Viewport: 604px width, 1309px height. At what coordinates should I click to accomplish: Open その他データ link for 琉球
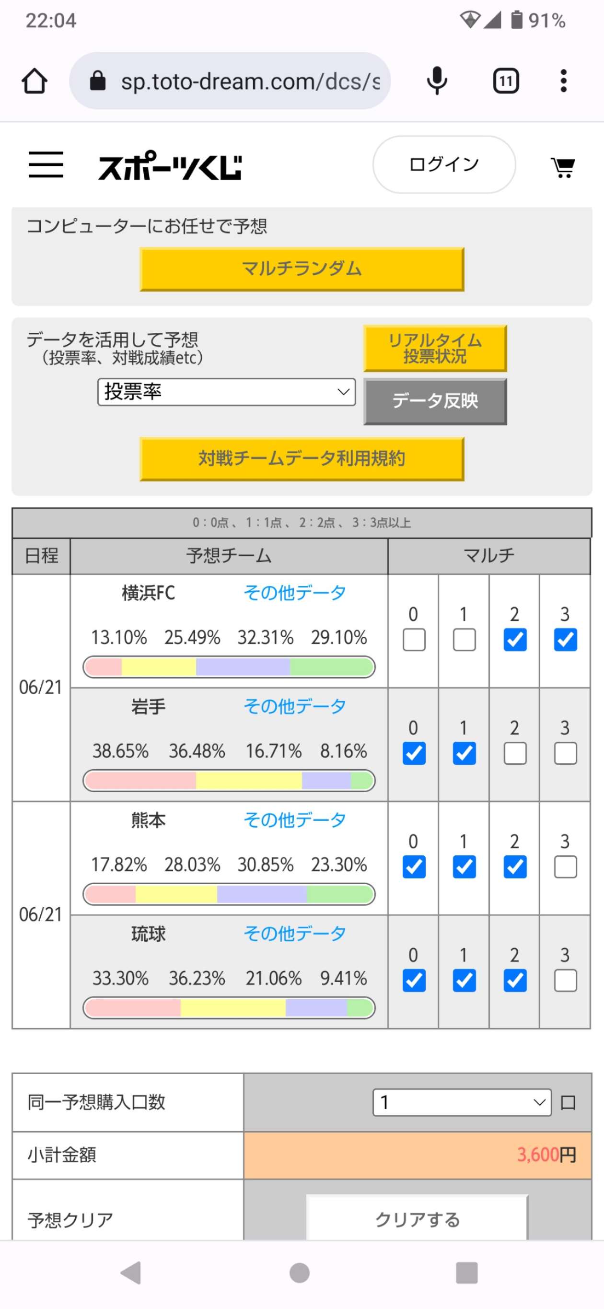pyautogui.click(x=295, y=934)
